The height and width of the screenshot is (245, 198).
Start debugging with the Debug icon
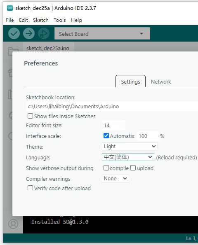click(44, 33)
